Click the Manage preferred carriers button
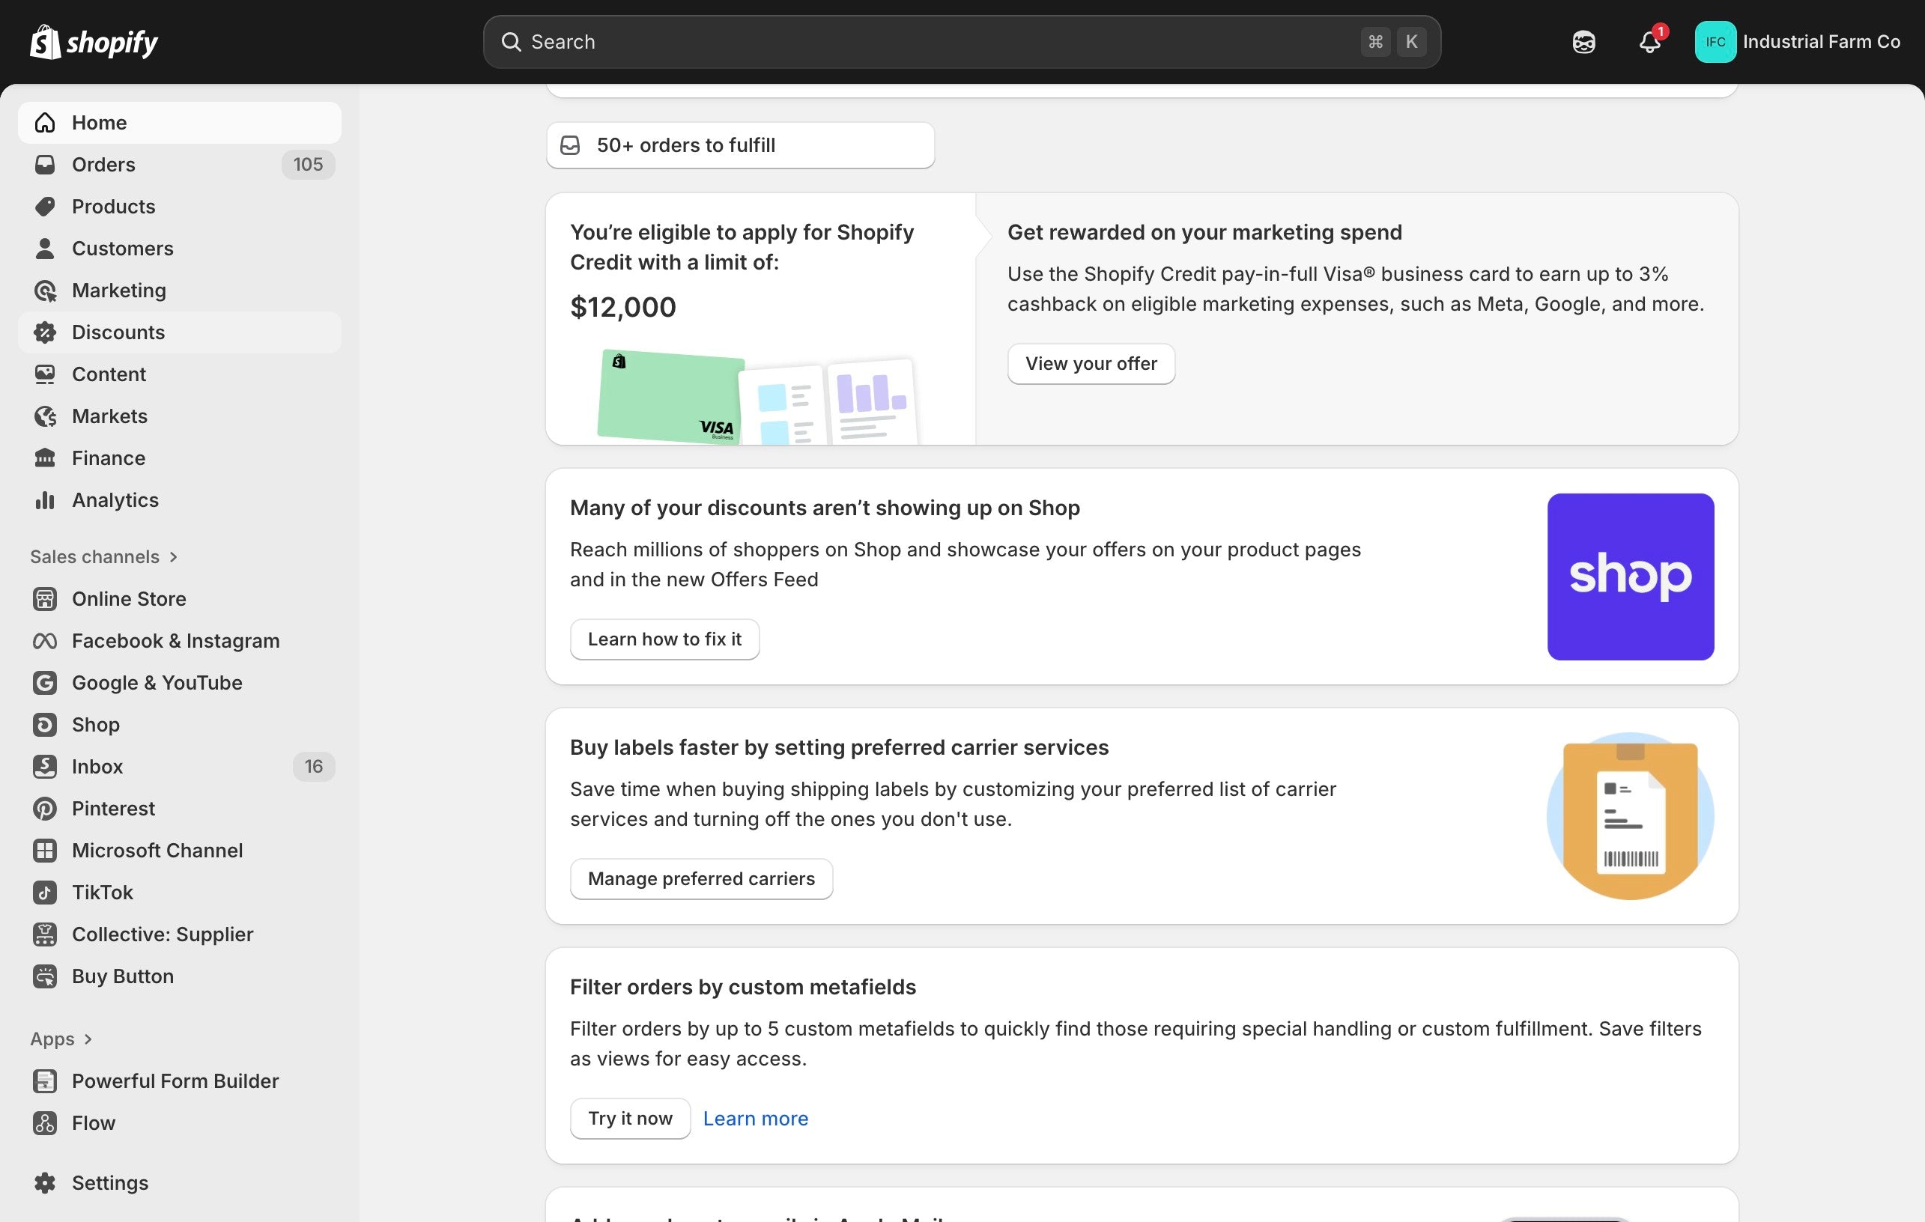This screenshot has width=1925, height=1222. tap(700, 878)
